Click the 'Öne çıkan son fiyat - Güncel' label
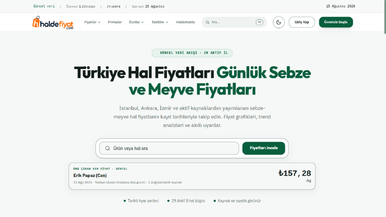386x217 pixels. pos(100,169)
